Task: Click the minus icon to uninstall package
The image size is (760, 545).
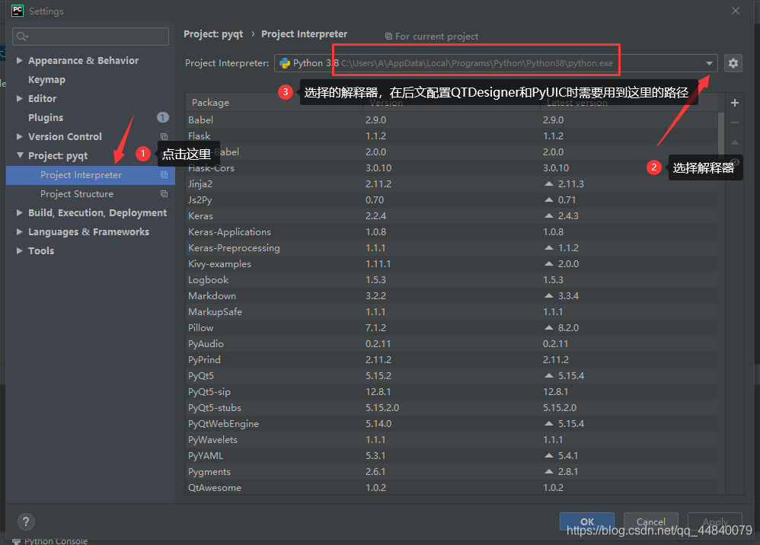Action: [735, 123]
